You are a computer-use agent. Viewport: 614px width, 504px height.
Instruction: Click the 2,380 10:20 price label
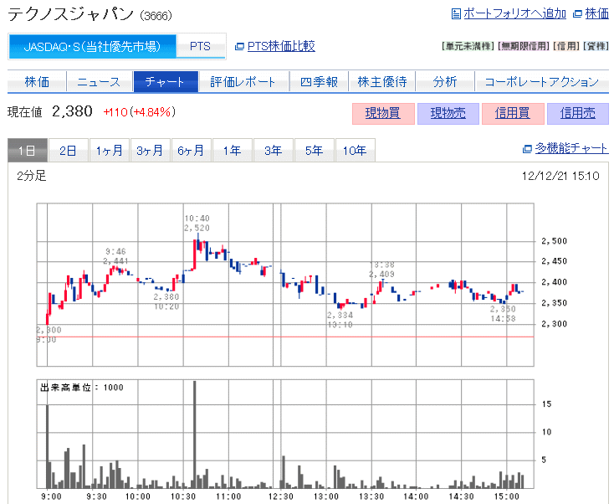click(166, 301)
